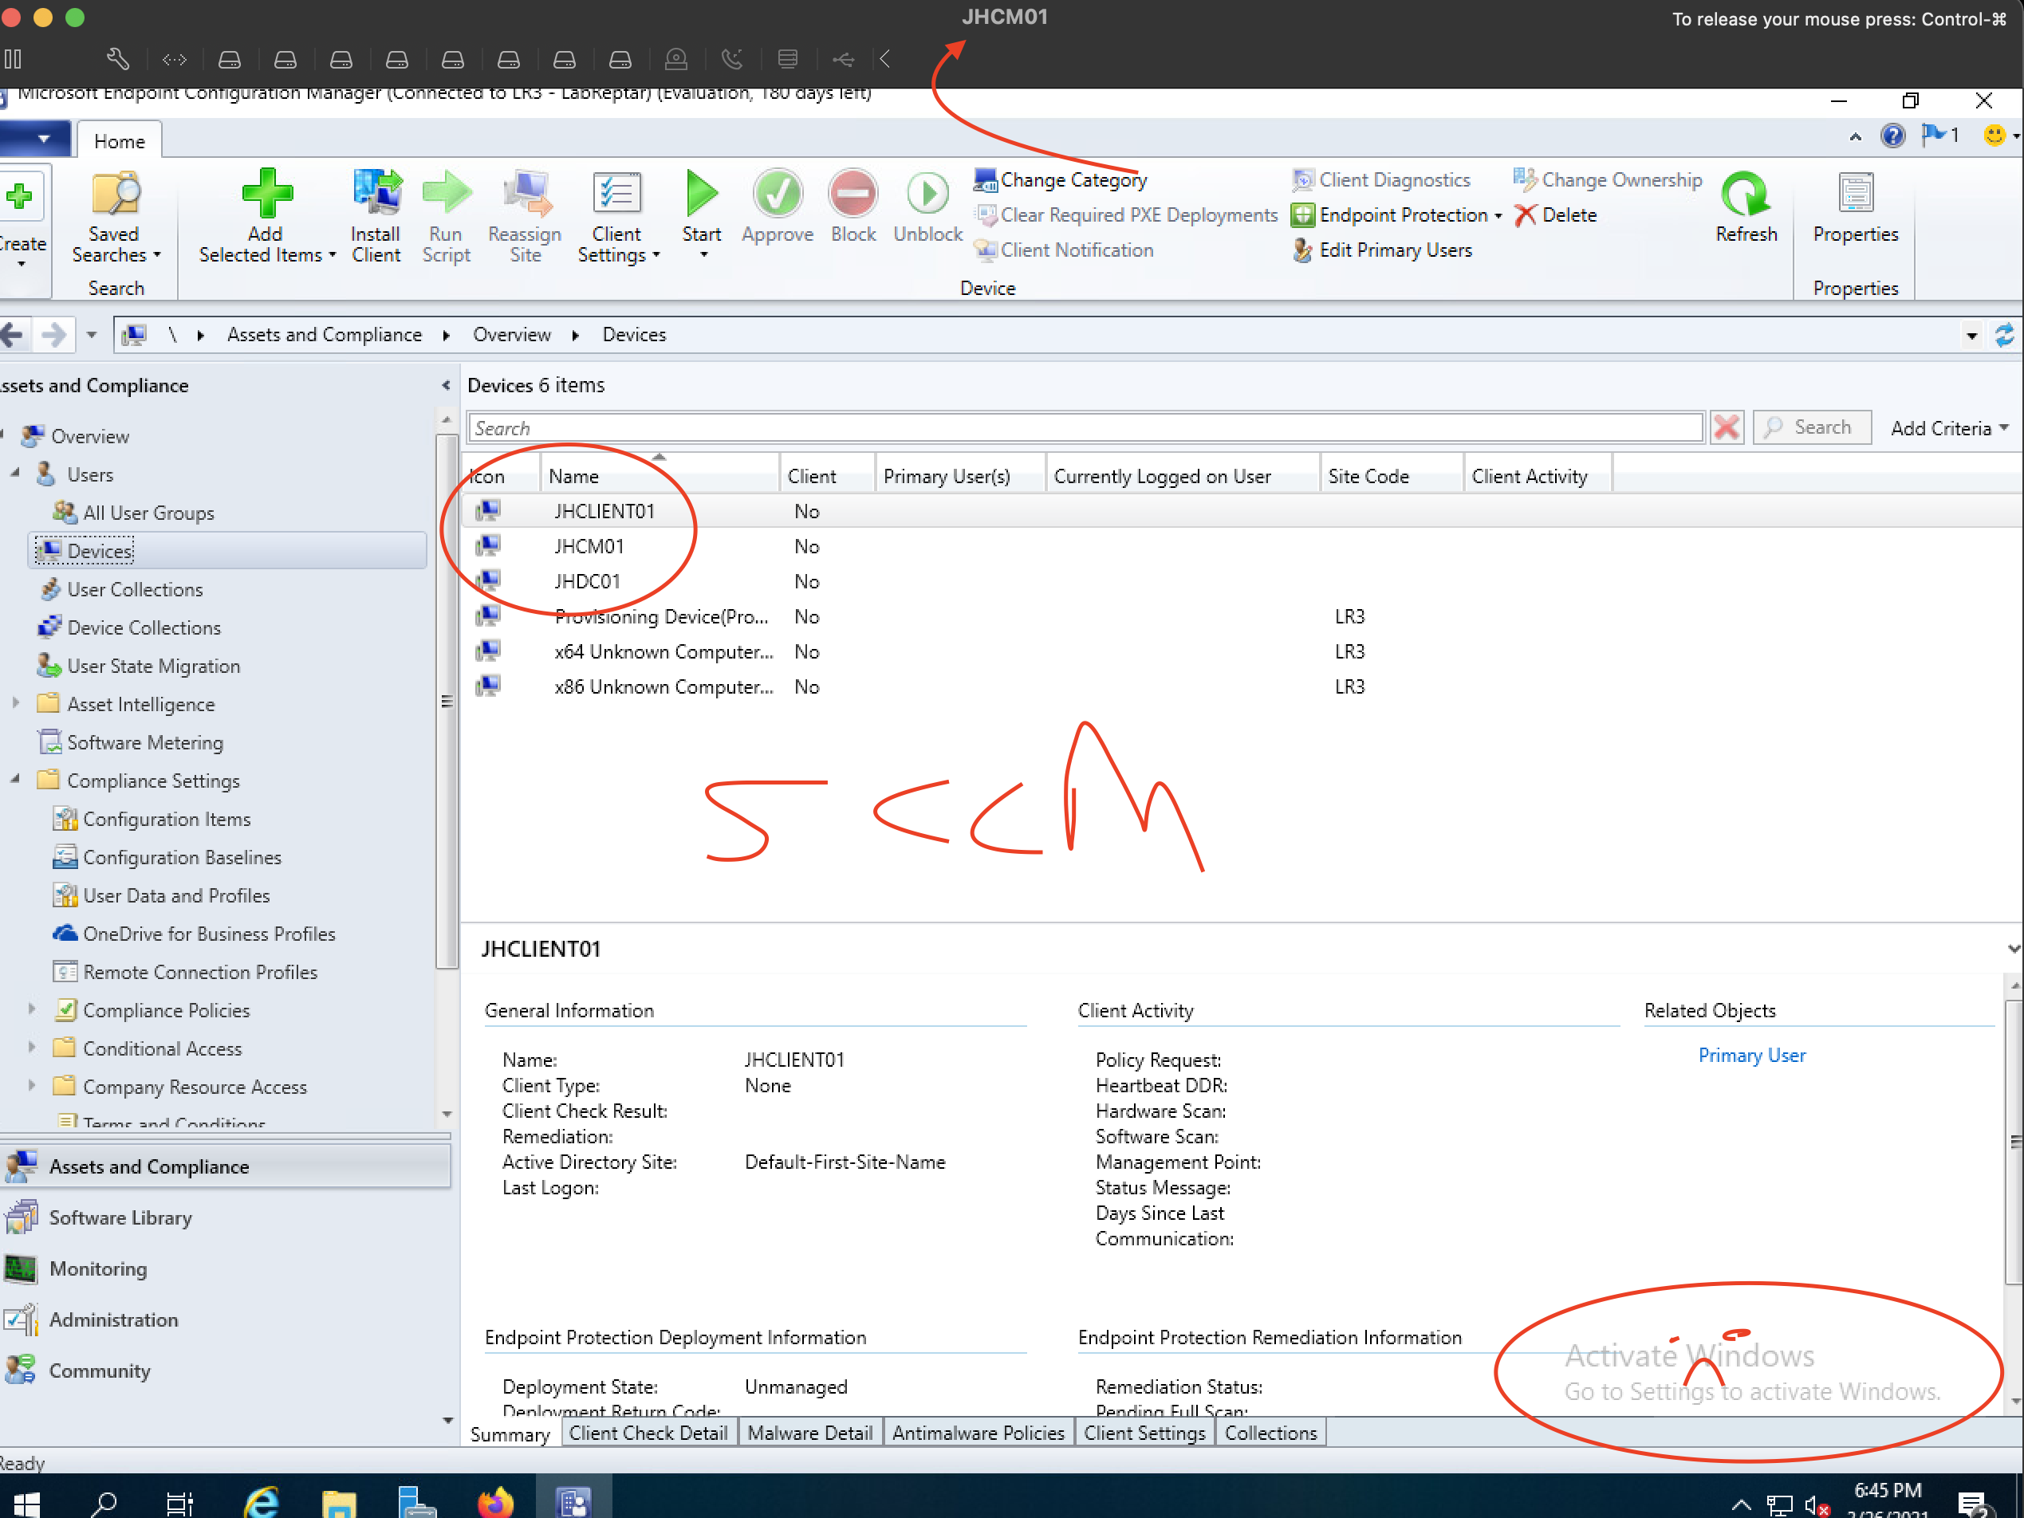Open device Properties from ribbon

pyautogui.click(x=1856, y=209)
